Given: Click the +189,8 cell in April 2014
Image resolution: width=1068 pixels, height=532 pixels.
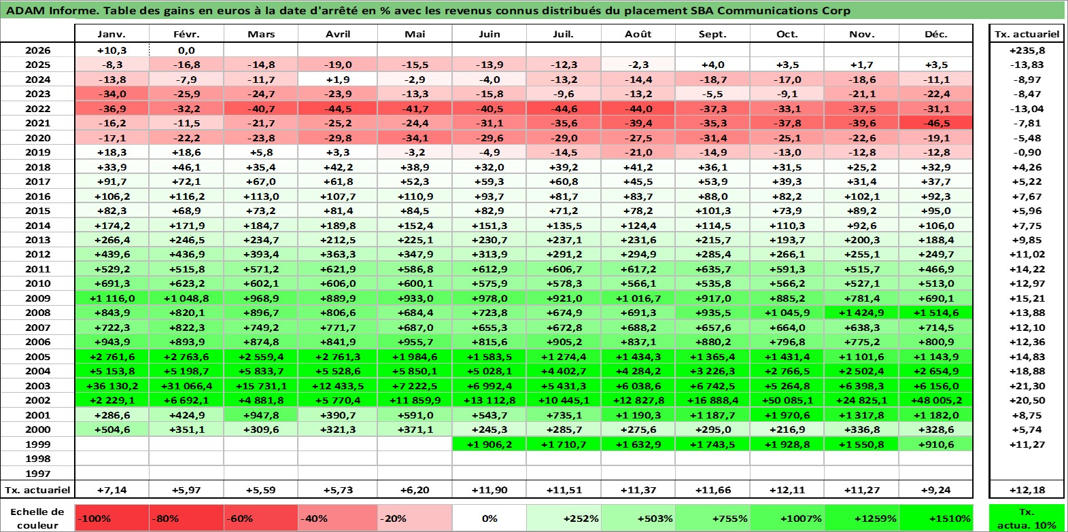Looking at the screenshot, I should coord(338,226).
